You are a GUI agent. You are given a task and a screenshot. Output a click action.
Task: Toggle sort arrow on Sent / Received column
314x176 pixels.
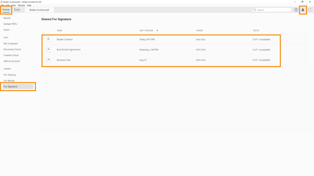[x=157, y=30]
